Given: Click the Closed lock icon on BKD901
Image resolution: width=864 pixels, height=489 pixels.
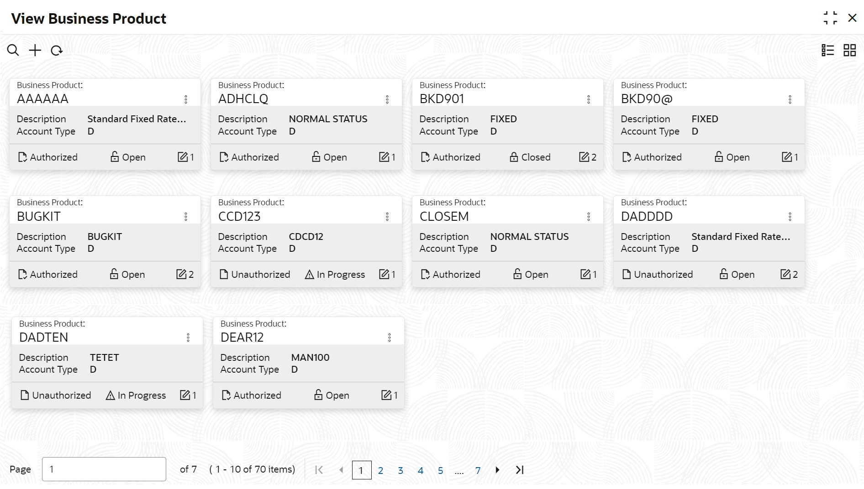Looking at the screenshot, I should [514, 157].
